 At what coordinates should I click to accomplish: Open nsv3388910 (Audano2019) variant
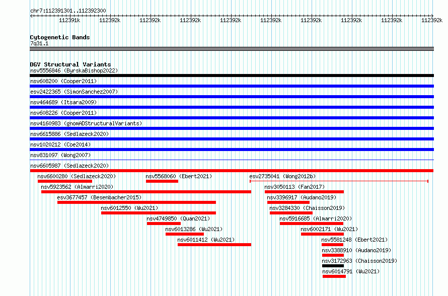click(x=356, y=250)
